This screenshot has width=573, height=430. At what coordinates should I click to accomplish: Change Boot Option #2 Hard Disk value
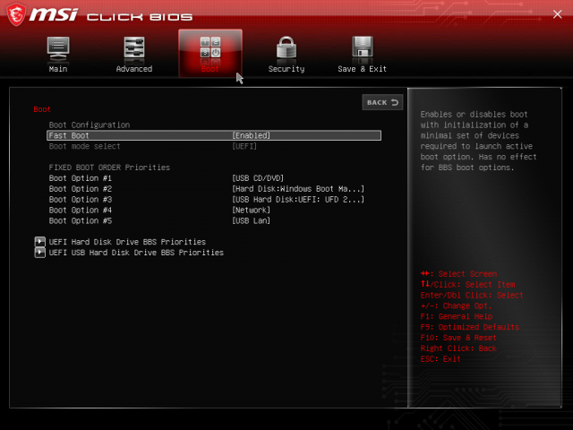298,189
